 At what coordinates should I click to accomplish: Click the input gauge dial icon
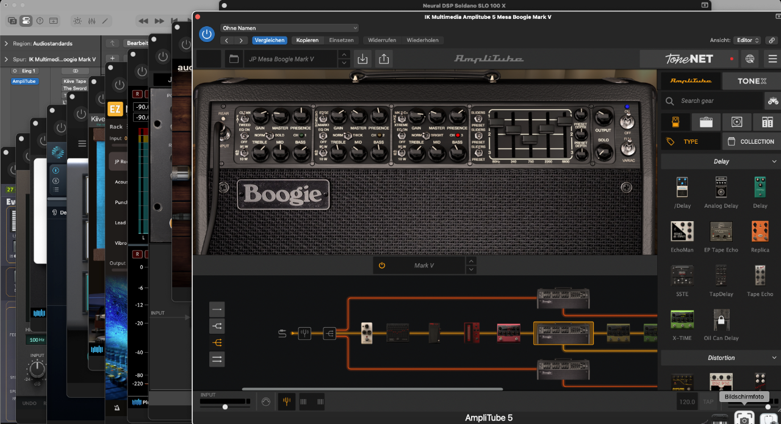pos(265,401)
